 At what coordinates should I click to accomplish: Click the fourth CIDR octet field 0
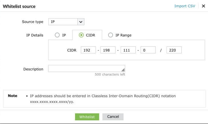pos(148,50)
